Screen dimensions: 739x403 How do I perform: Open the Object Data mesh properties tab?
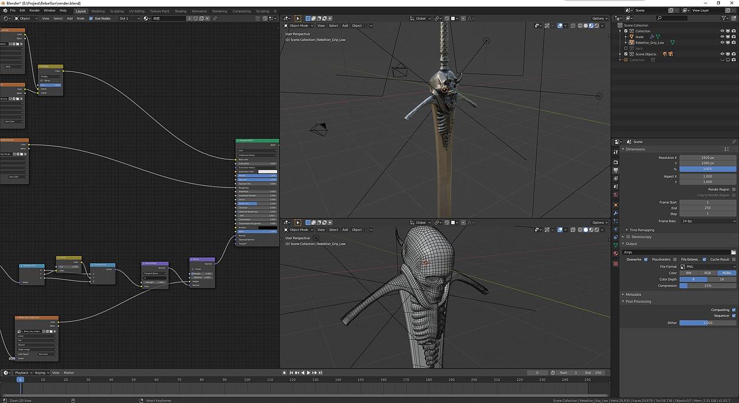tap(615, 244)
